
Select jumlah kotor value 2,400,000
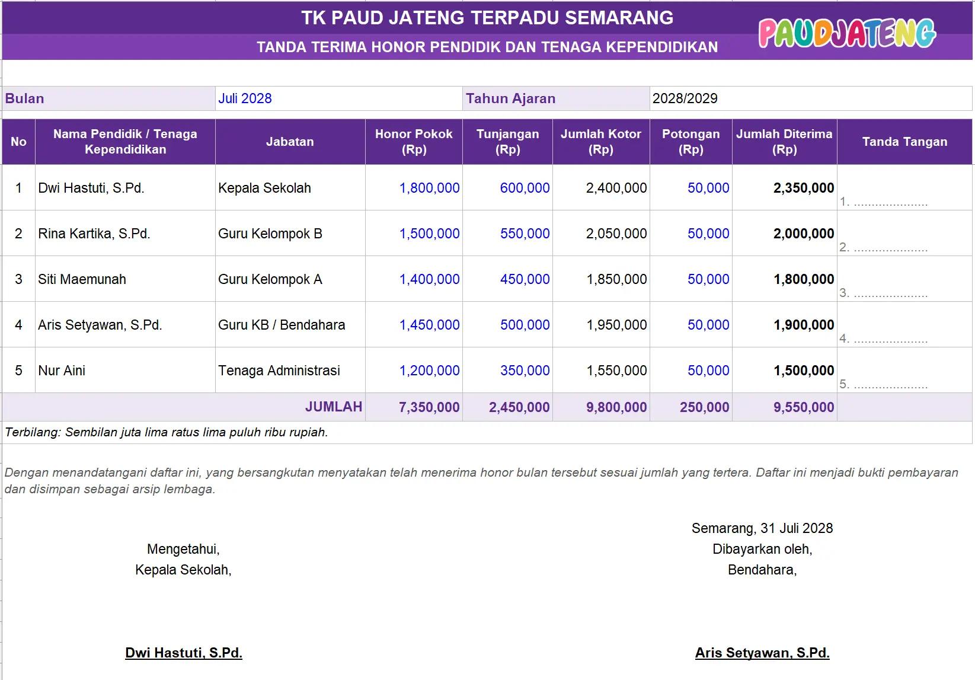(x=601, y=188)
